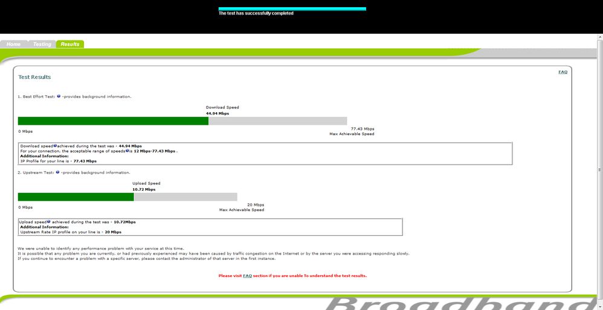The height and width of the screenshot is (310, 603).
Task: Open the Home tab
Action: coord(13,44)
